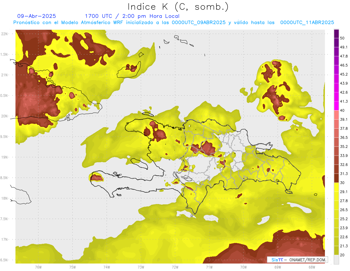Click the colorbar value "31.3"
The image size is (350, 271).
tap(344, 174)
